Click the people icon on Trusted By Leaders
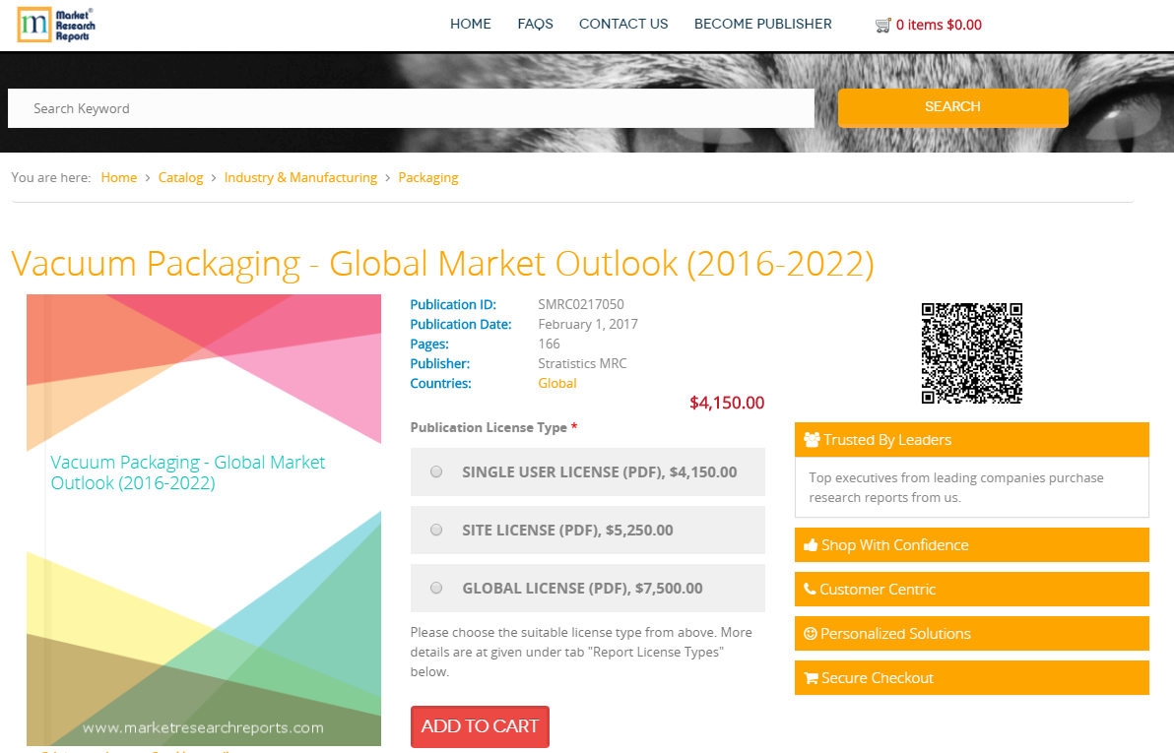The image size is (1174, 753). (x=814, y=439)
